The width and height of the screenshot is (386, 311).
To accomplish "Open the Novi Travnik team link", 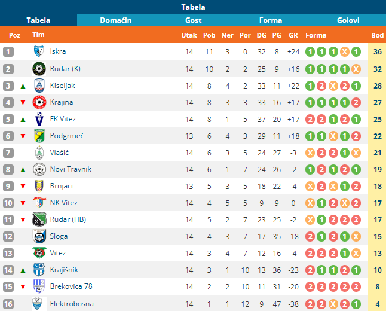I will click(x=71, y=169).
